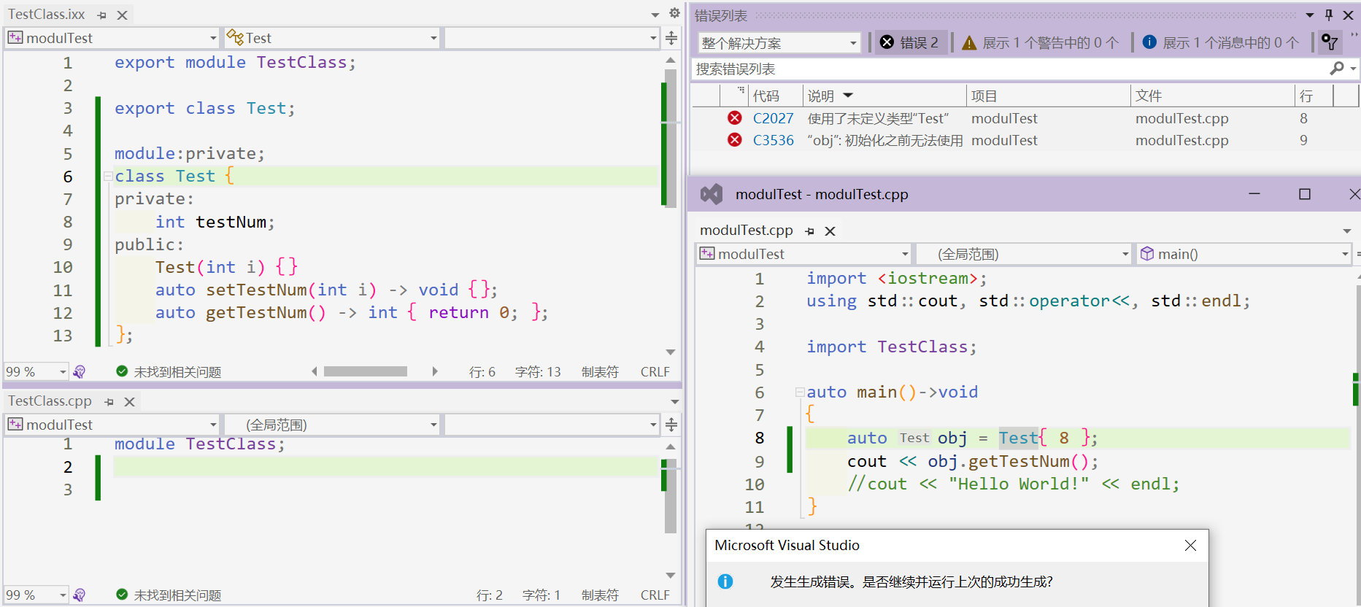This screenshot has height=607, width=1361.
Task: Click CRLF indicator in TestClass.cpp status bar
Action: (x=655, y=595)
